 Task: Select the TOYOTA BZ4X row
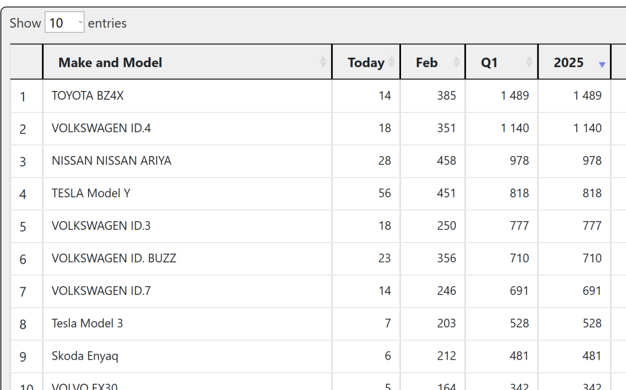[x=88, y=96]
